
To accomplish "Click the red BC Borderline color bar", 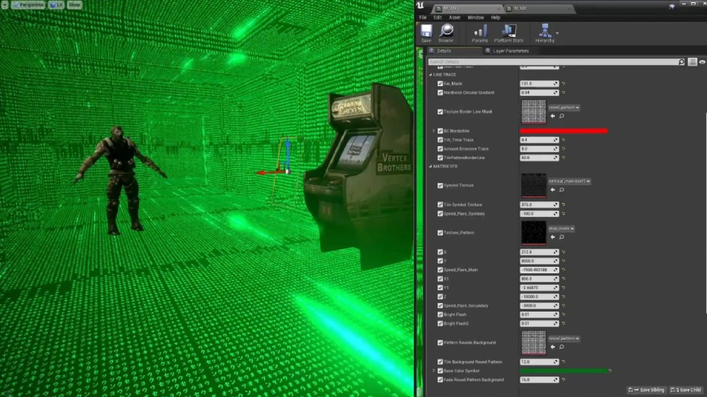I will [563, 131].
